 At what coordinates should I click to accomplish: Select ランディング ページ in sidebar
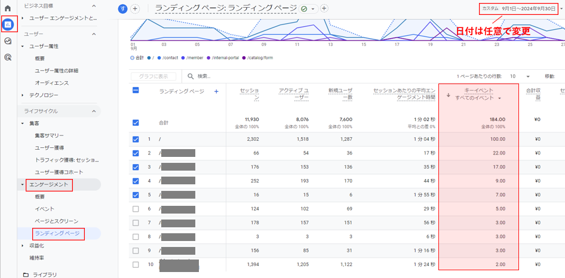point(57,234)
